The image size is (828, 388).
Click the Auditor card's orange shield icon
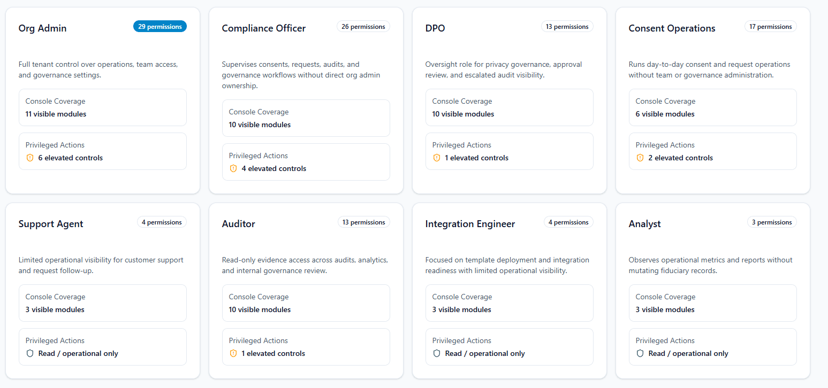[x=233, y=353]
